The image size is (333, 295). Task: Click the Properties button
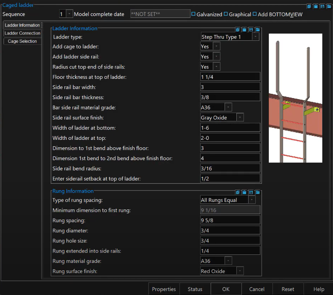coord(164,289)
